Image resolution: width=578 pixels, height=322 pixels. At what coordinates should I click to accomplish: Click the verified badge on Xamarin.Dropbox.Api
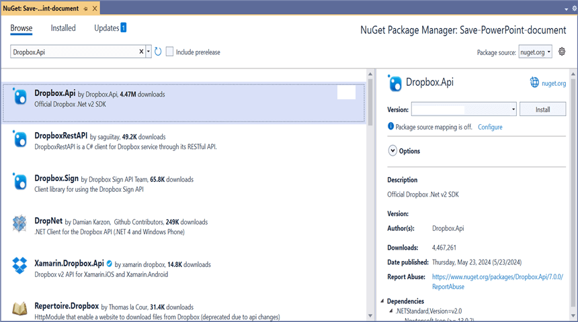tap(109, 264)
